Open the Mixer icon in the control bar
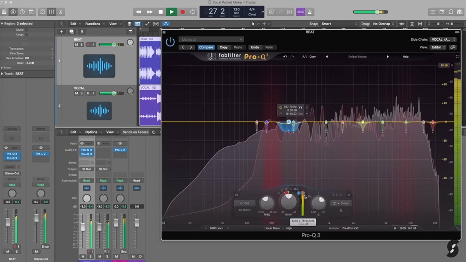The image size is (466, 262). pyautogui.click(x=52, y=12)
